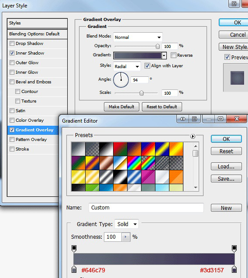This screenshot has height=278, width=248.
Task: Select Blending Options: Default entry
Action: tap(37, 34)
